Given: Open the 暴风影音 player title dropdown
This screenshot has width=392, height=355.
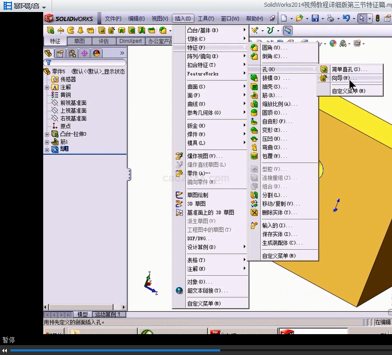Looking at the screenshot, I should tap(44, 7).
